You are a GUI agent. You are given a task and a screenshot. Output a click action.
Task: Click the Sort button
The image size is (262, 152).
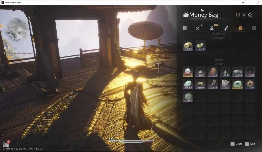[x=250, y=144]
